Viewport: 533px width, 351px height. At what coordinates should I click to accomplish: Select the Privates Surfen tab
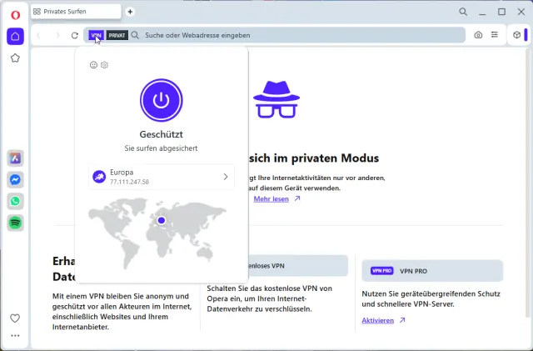73,12
